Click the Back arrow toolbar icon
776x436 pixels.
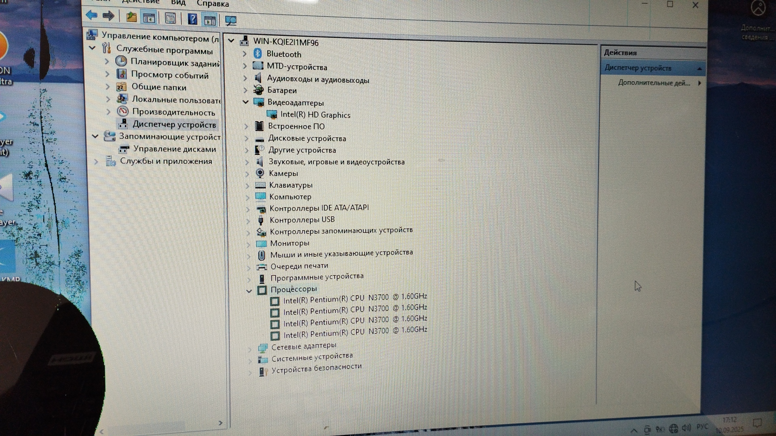[92, 16]
